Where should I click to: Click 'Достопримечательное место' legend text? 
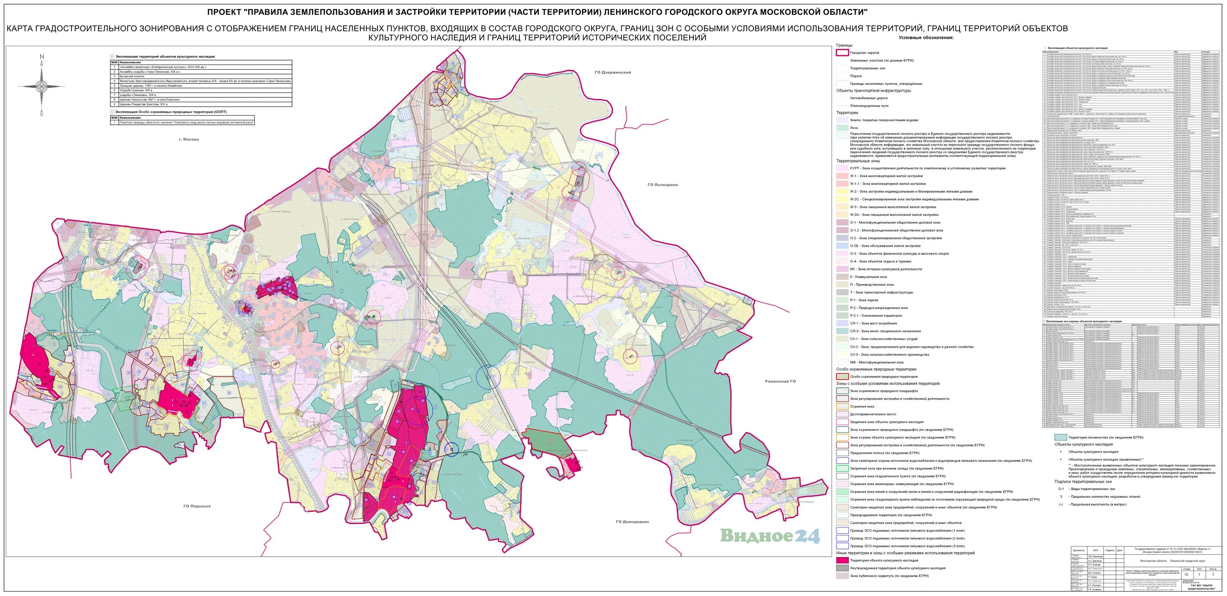874,414
